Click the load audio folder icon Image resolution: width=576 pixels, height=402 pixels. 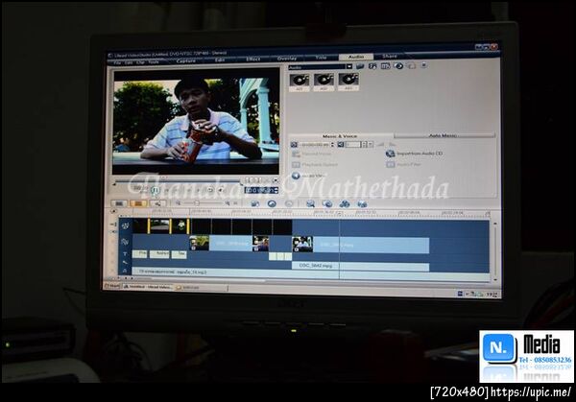point(360,66)
